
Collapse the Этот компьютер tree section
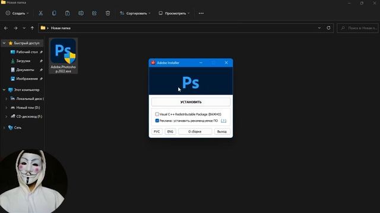pyautogui.click(x=4, y=90)
